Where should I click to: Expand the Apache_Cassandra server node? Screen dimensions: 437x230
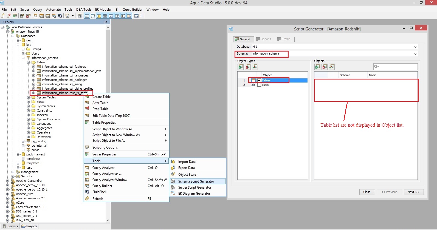tap(8, 181)
